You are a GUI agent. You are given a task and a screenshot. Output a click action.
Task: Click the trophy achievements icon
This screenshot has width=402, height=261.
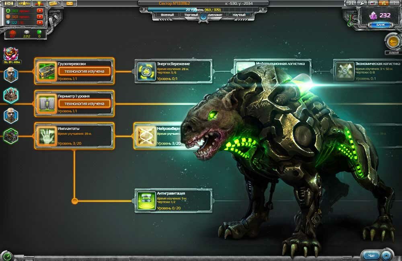tap(39, 4)
